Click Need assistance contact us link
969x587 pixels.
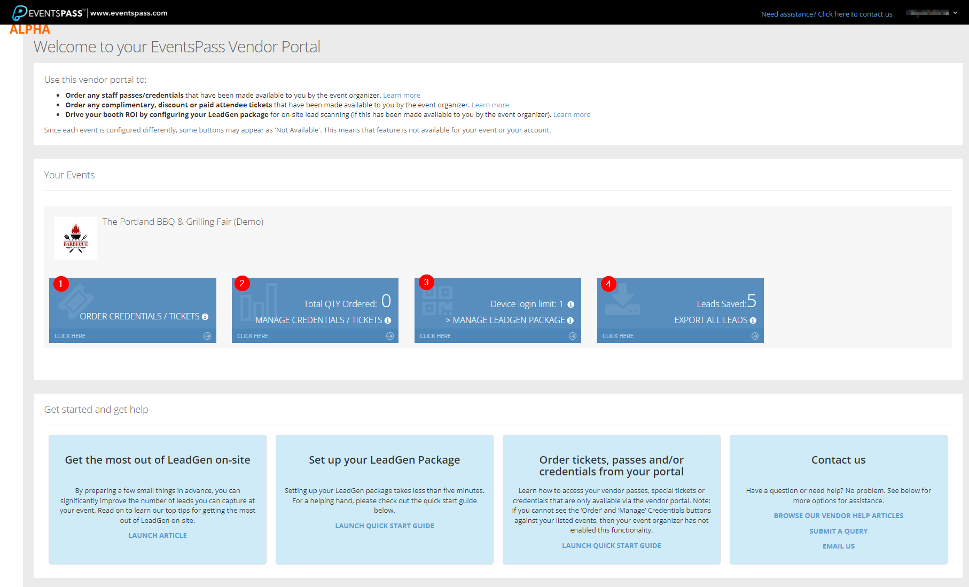click(826, 14)
